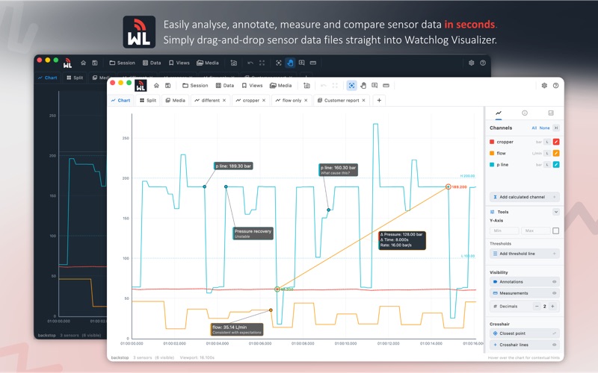Click Add calculated channel button
The height and width of the screenshot is (373, 598).
pos(525,197)
